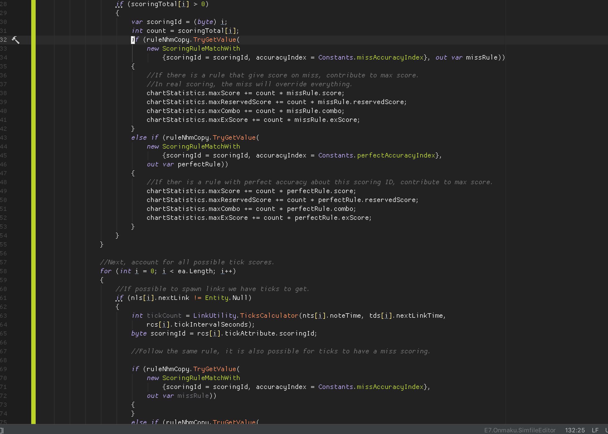The width and height of the screenshot is (608, 434).
Task: Click 'count * perfectRule.exScore;' statement
Action: point(317,218)
